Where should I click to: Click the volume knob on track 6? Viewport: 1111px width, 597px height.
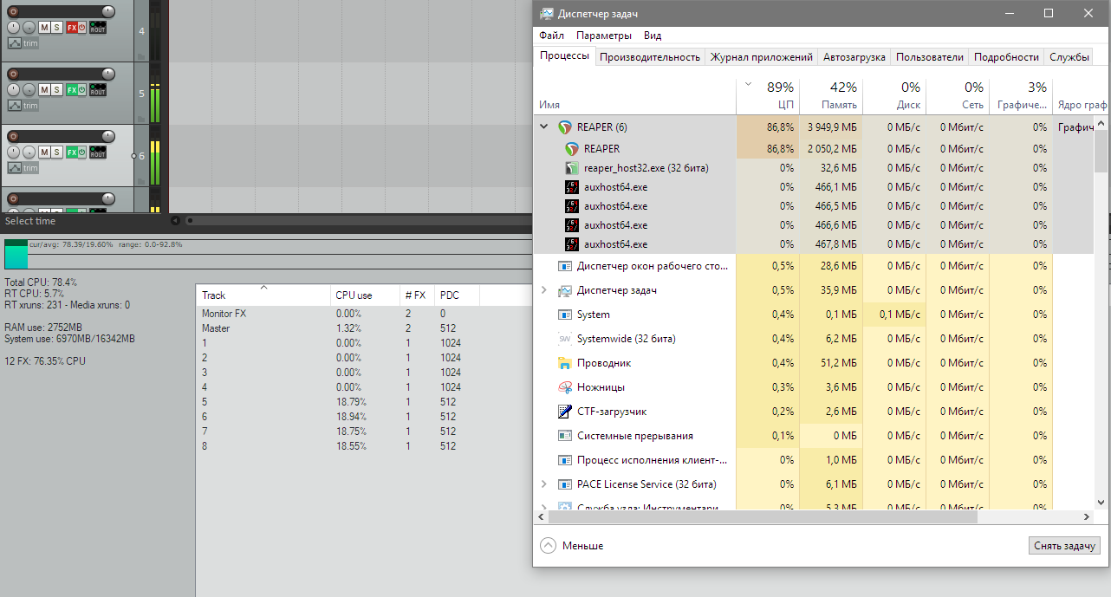click(x=107, y=137)
